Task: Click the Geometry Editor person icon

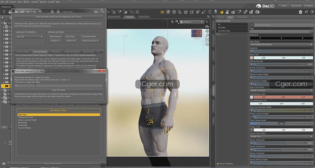Action: pyautogui.click(x=227, y=12)
